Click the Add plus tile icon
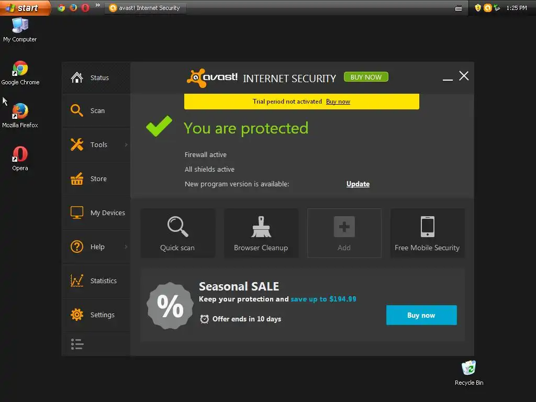The width and height of the screenshot is (536, 402). click(344, 226)
